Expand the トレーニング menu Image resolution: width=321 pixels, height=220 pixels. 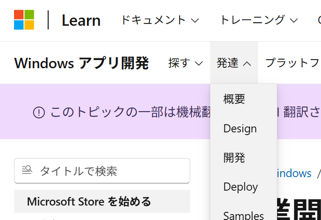[x=259, y=20]
